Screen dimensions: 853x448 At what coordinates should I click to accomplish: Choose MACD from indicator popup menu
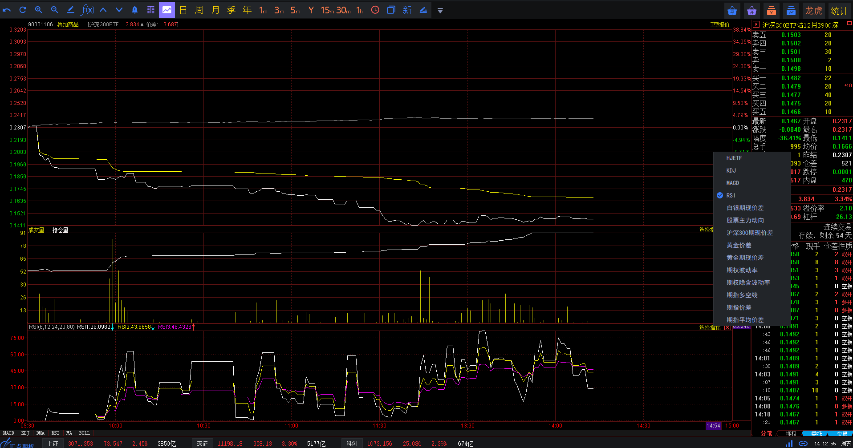[751, 183]
